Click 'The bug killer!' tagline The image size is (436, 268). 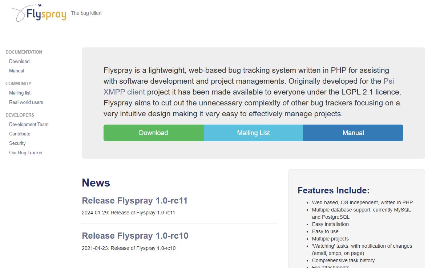tap(86, 13)
